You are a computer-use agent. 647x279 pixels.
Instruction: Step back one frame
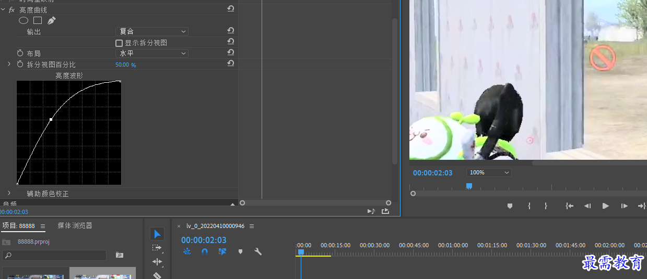[587, 206]
